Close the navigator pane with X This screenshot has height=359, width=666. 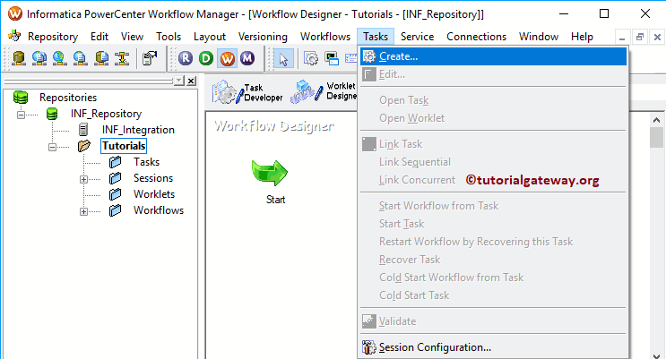[192, 81]
